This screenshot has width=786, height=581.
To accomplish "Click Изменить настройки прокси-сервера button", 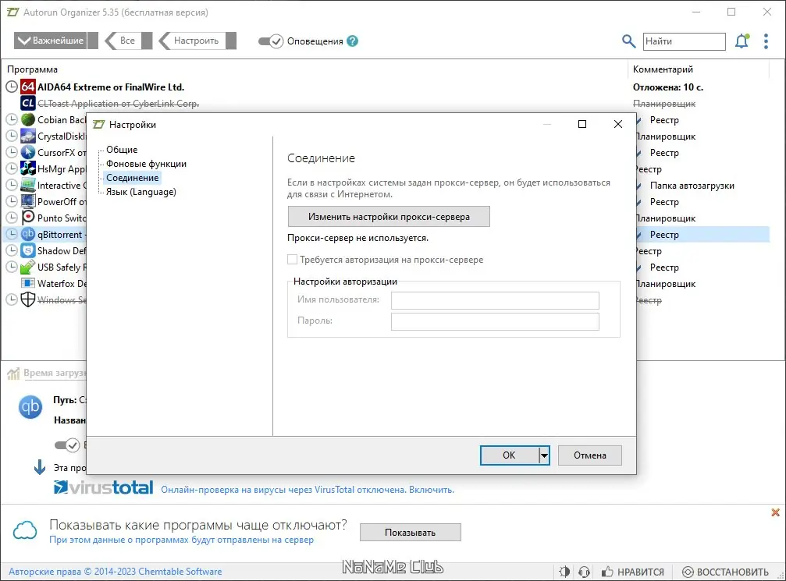I will click(x=389, y=216).
